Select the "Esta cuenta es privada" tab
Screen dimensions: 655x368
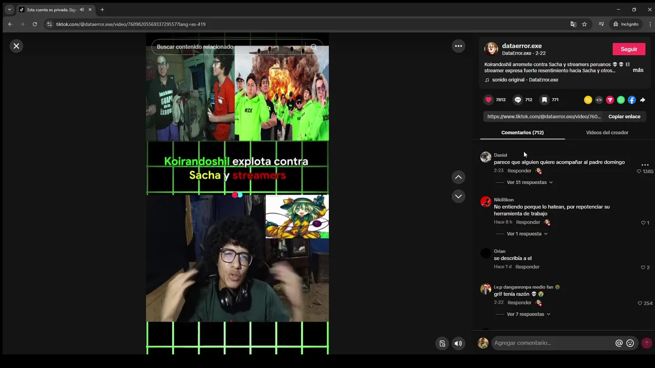[51, 10]
